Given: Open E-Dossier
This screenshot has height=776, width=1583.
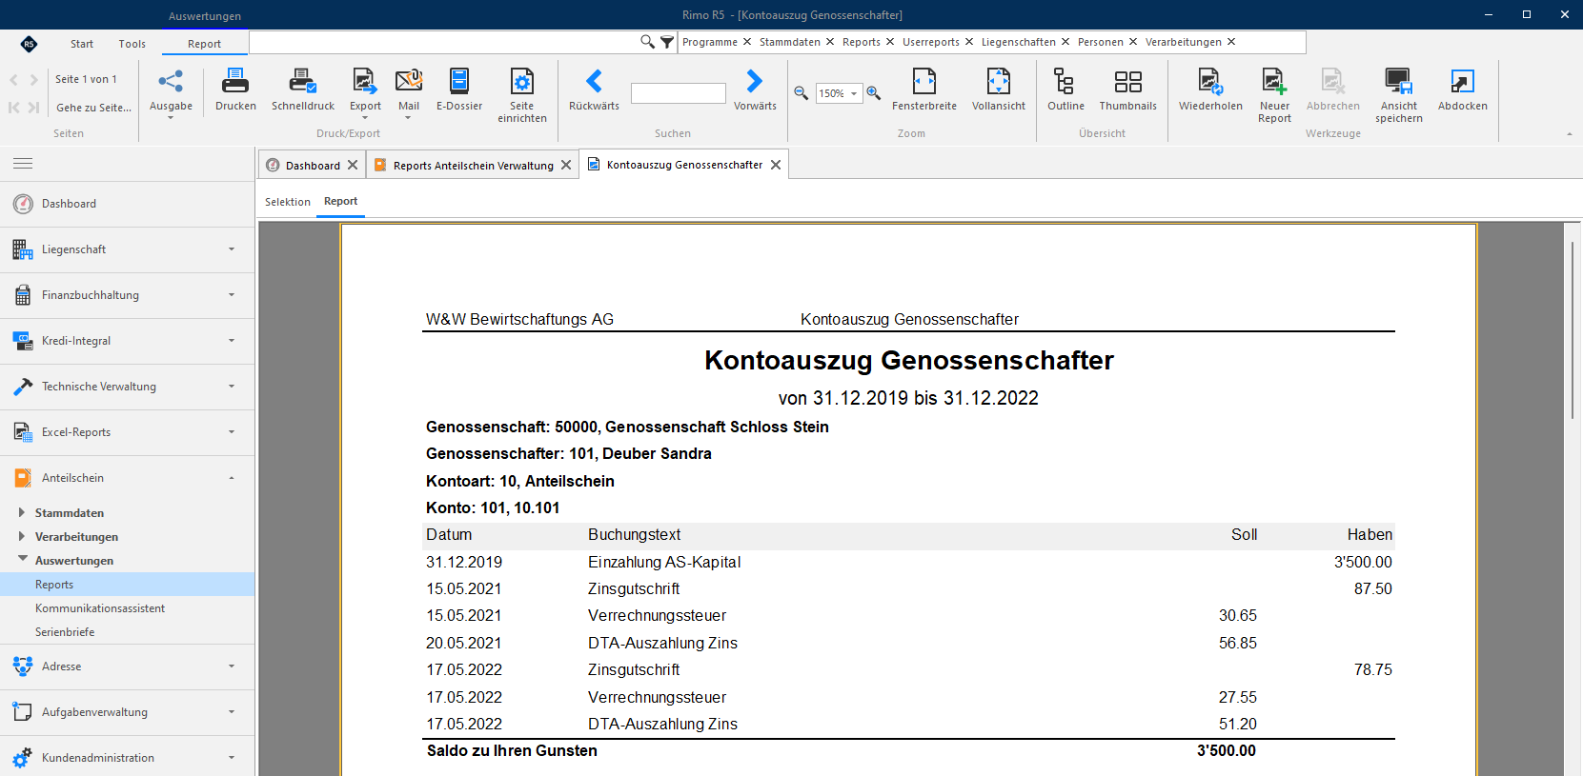Looking at the screenshot, I should point(459,90).
